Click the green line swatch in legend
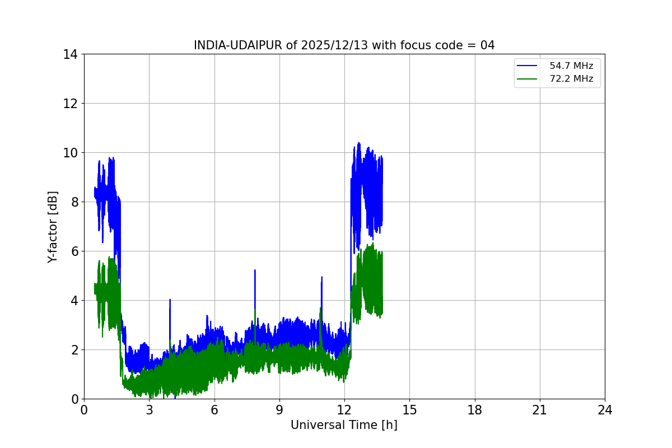The width and height of the screenshot is (672, 448). click(527, 79)
